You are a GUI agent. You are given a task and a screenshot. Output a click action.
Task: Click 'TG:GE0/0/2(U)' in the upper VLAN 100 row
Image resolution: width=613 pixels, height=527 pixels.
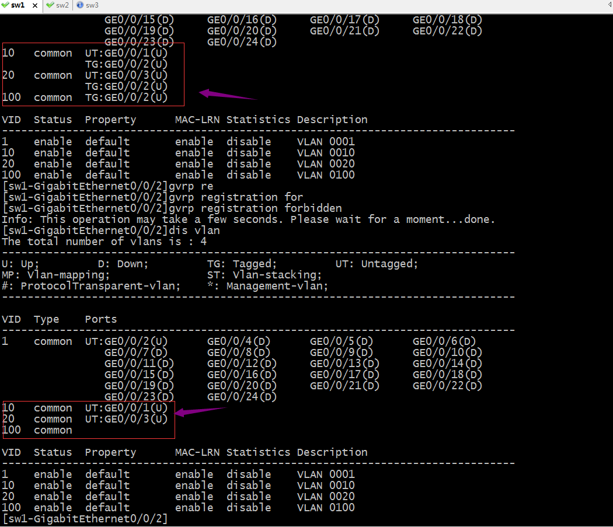point(126,97)
